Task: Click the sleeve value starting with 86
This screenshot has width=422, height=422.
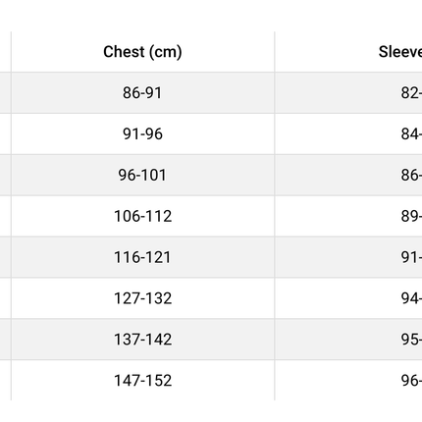Action: 411,175
